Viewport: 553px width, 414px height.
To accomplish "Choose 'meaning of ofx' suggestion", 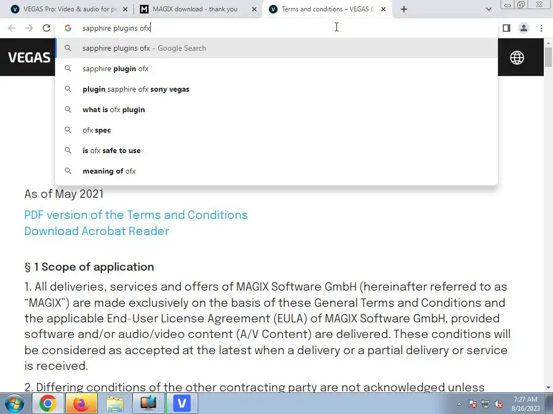I will click(x=276, y=171).
